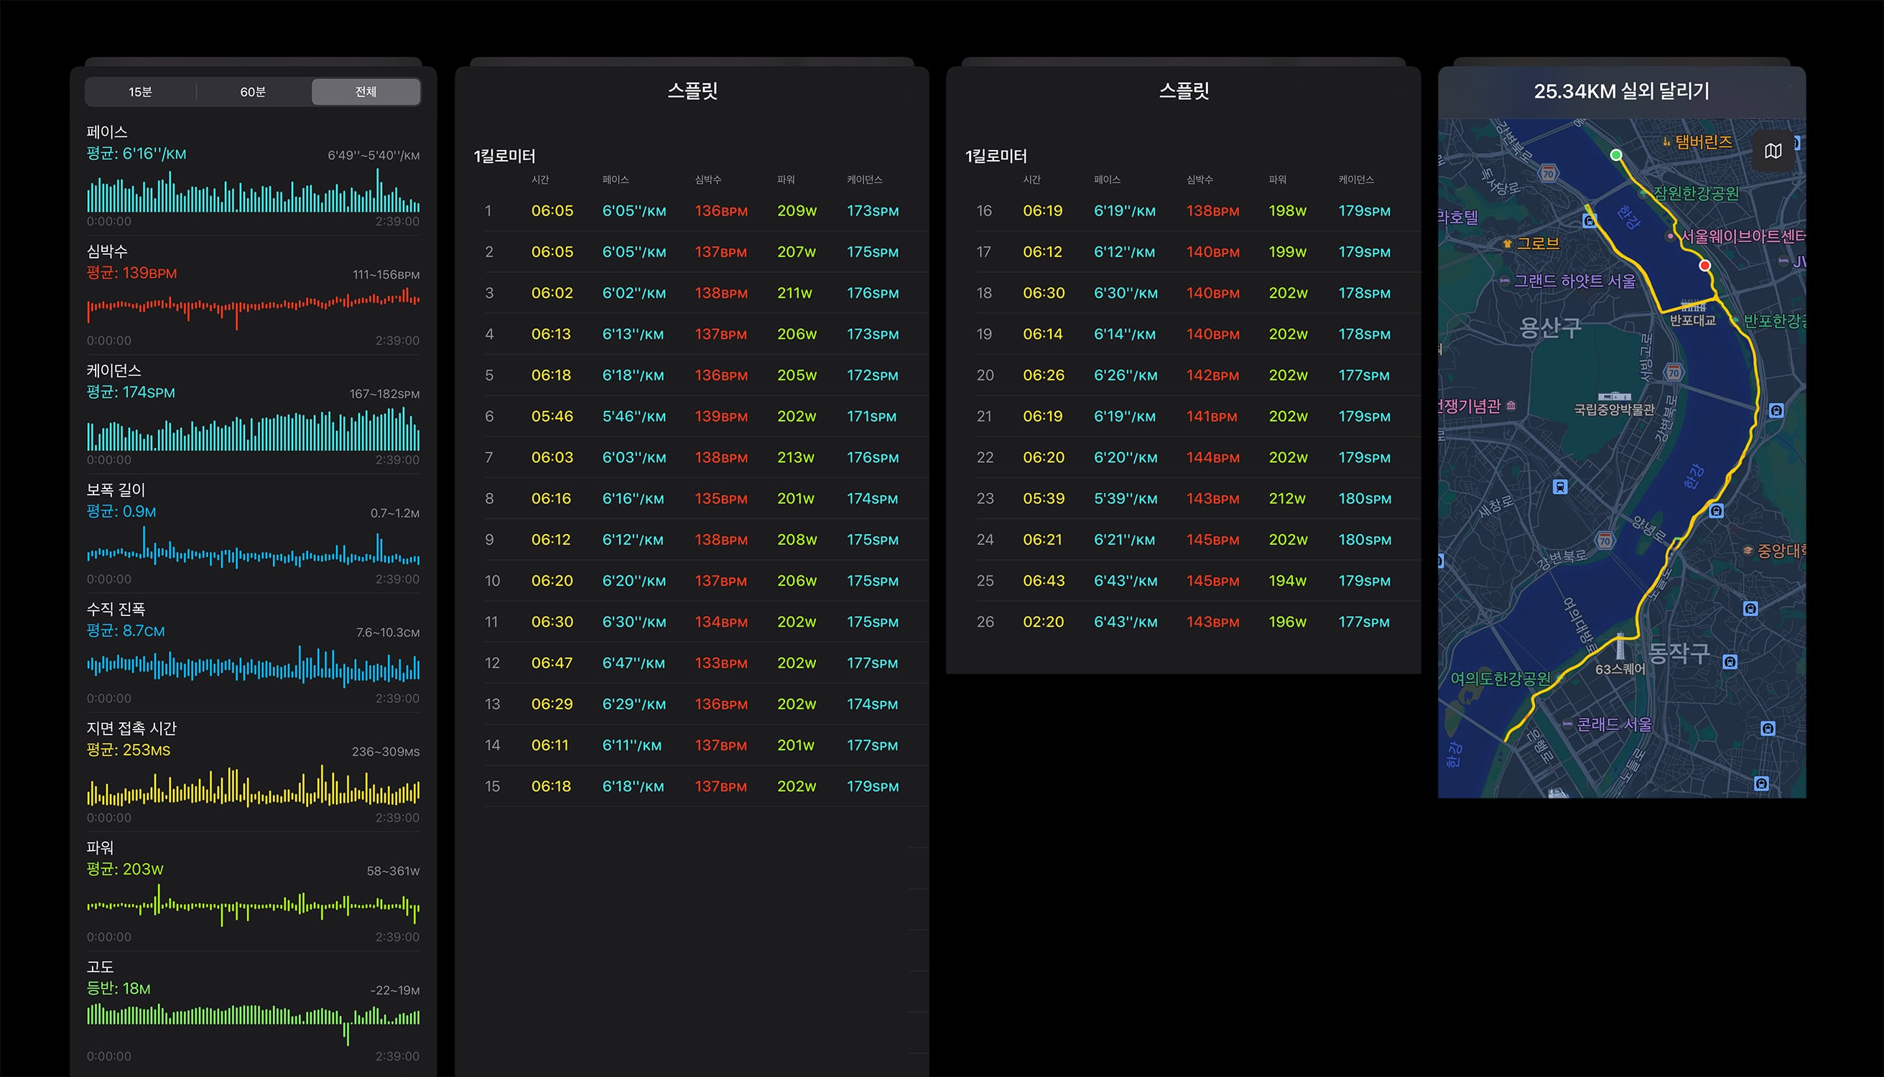Click split 13 cadence 174SPM
This screenshot has height=1077, width=1884.
pos(873,704)
